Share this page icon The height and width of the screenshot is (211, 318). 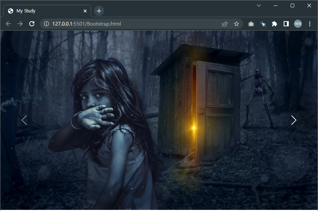(225, 24)
